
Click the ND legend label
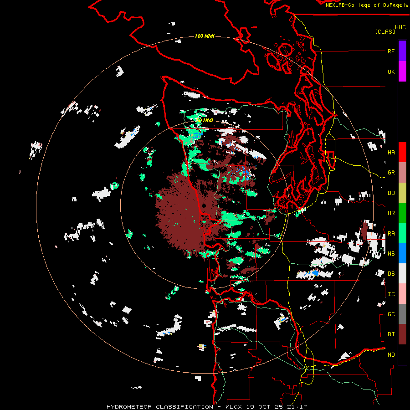pyautogui.click(x=391, y=355)
